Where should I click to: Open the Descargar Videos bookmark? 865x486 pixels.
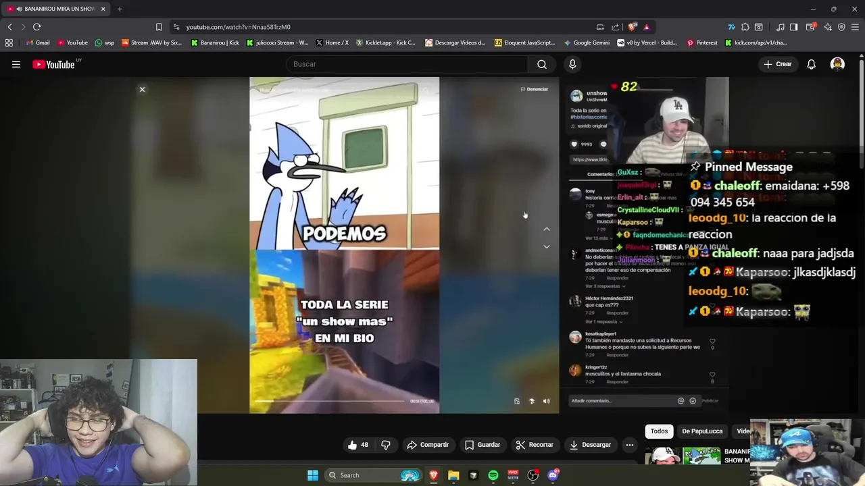click(455, 43)
